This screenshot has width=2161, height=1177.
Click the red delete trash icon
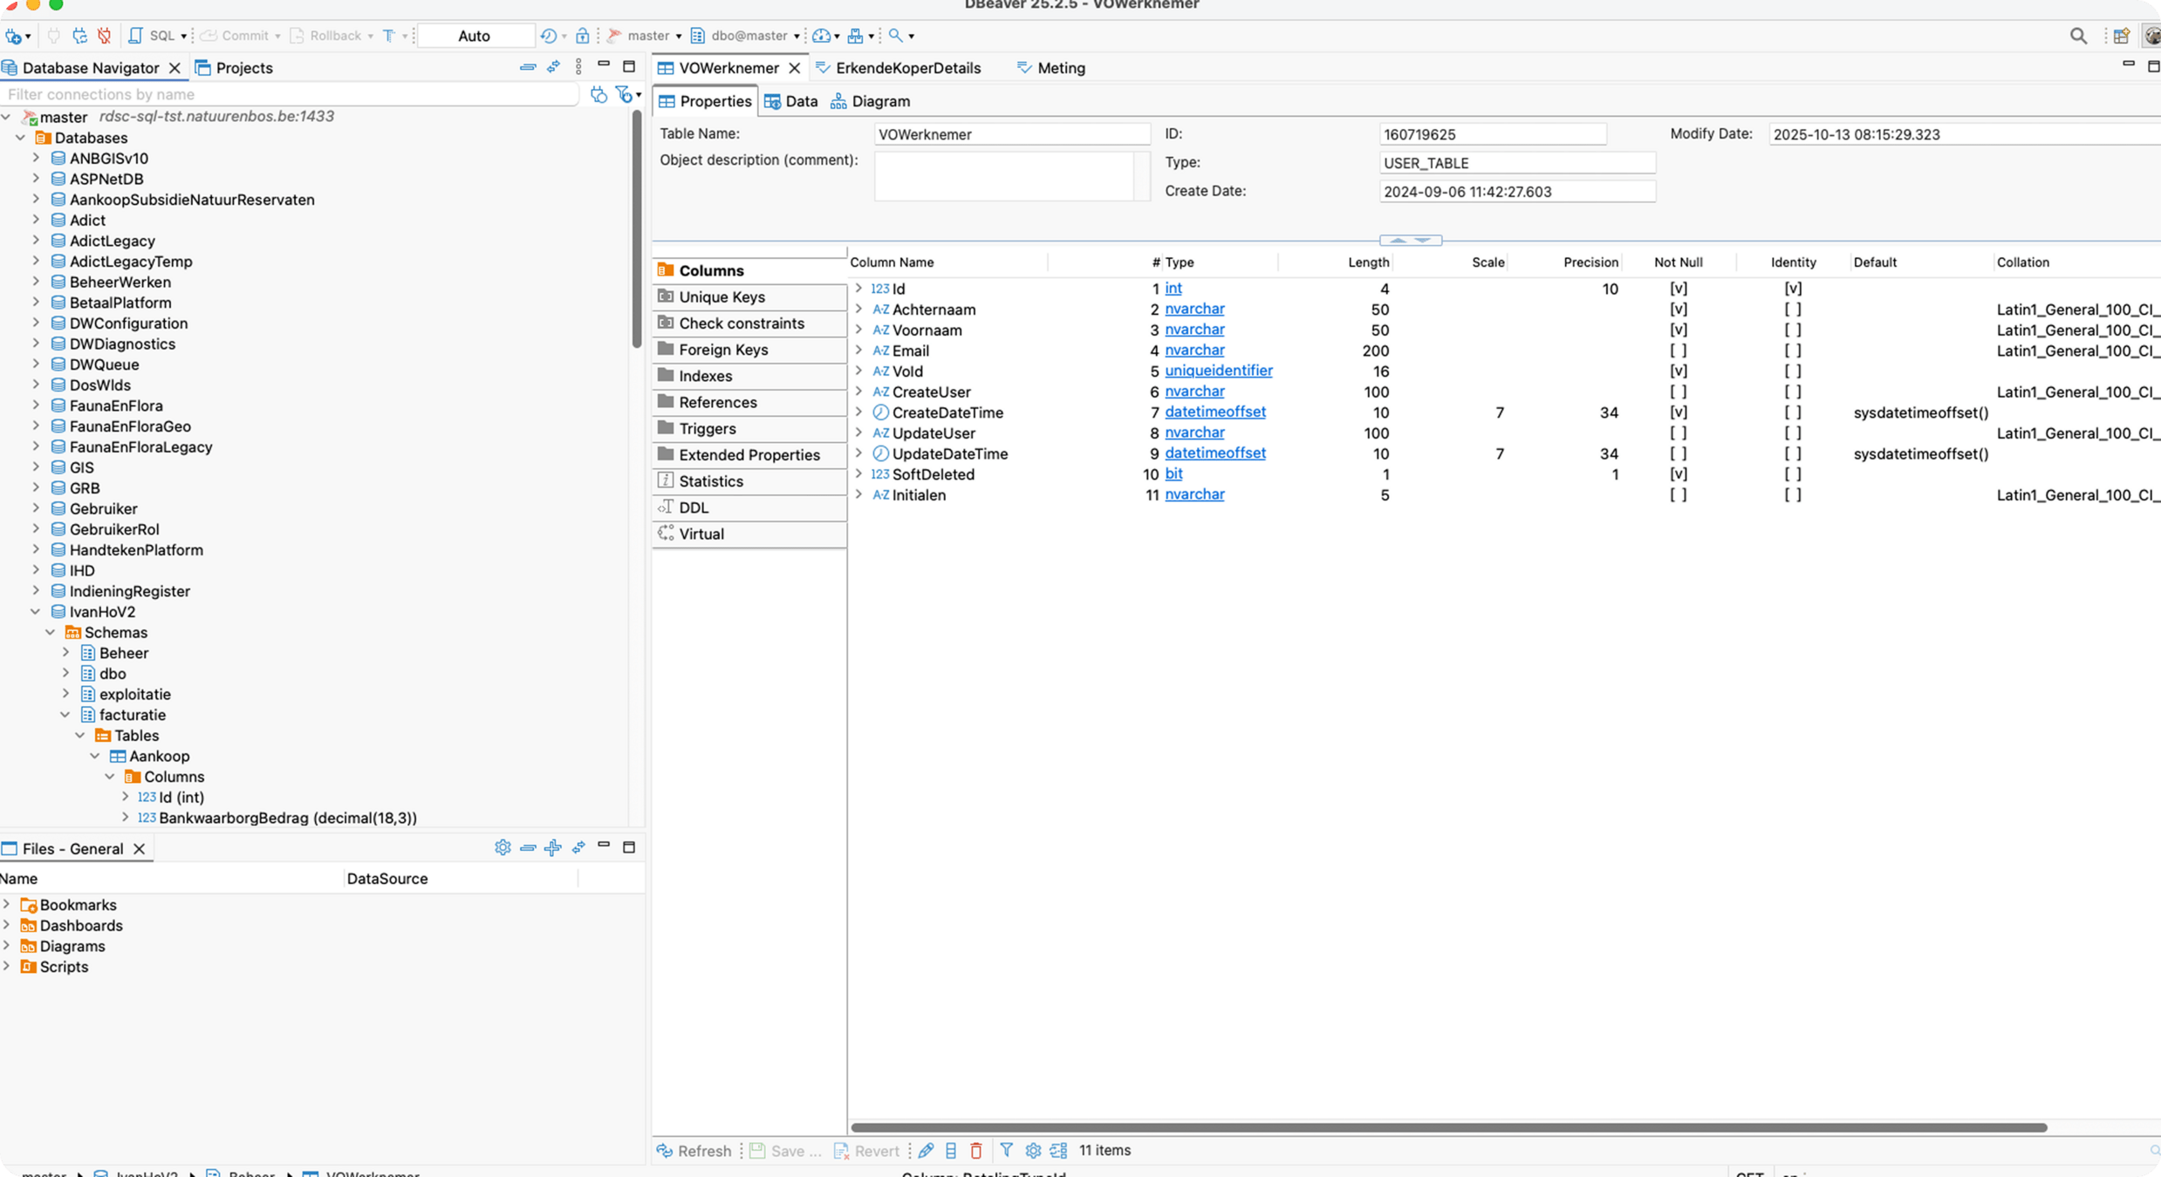pyautogui.click(x=976, y=1151)
